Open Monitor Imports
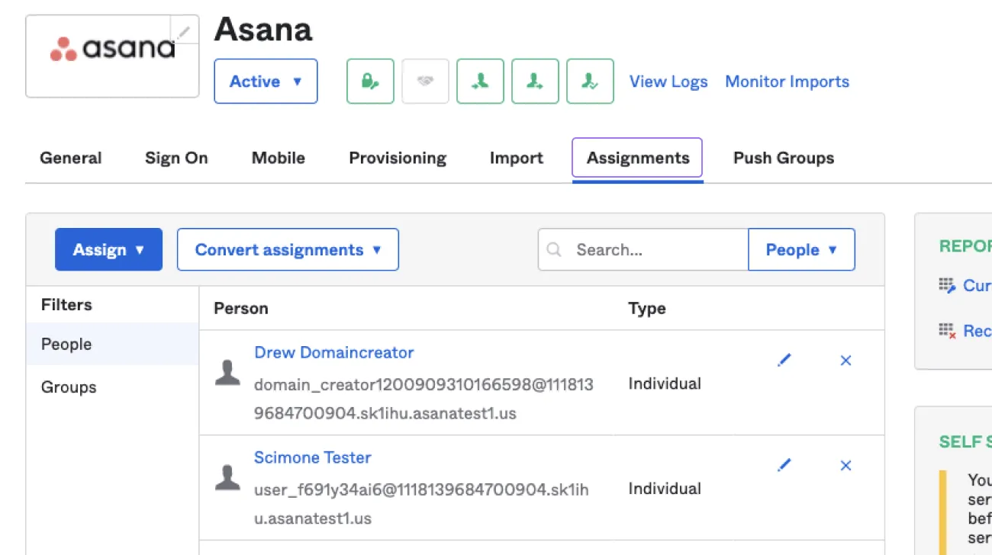This screenshot has width=992, height=555. tap(787, 82)
